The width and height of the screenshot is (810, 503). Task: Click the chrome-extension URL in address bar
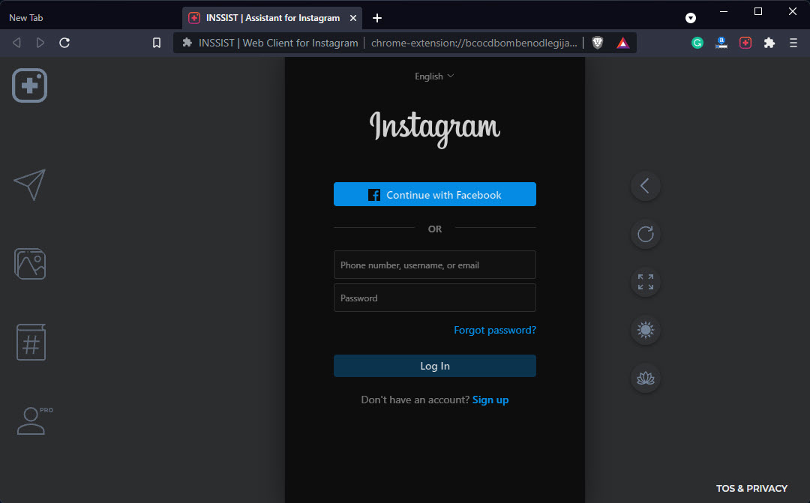pos(474,43)
